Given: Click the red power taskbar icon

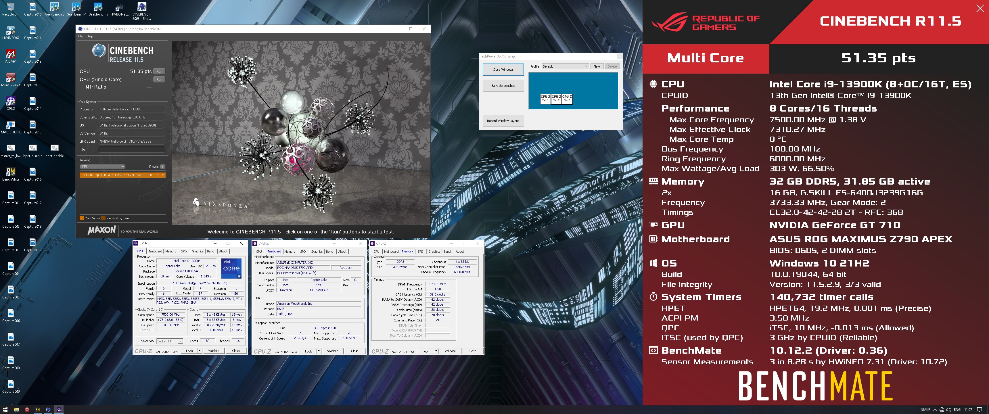Looking at the screenshot, I should [x=27, y=410].
